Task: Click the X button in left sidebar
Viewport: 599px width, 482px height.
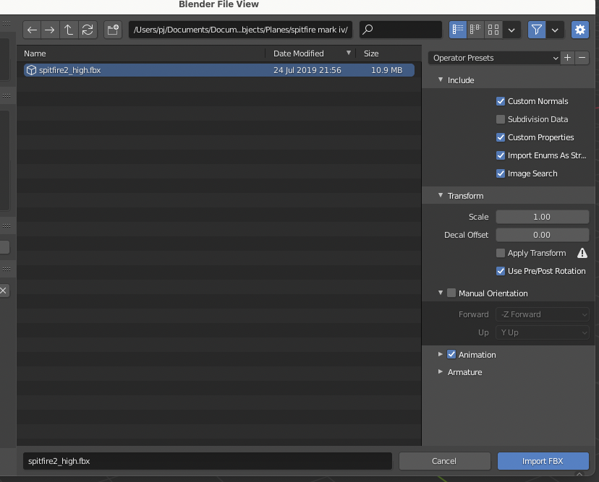Action: (x=4, y=291)
